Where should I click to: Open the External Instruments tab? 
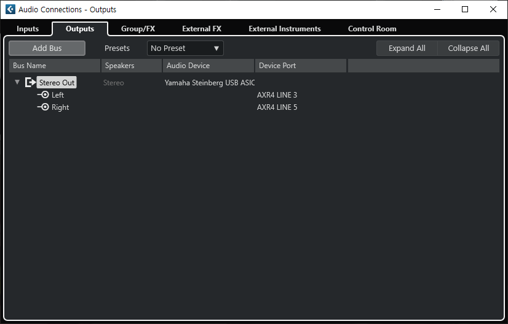click(x=285, y=29)
